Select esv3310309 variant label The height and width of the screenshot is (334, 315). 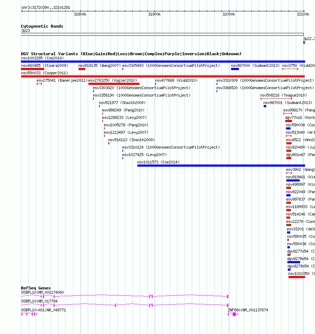265,81
